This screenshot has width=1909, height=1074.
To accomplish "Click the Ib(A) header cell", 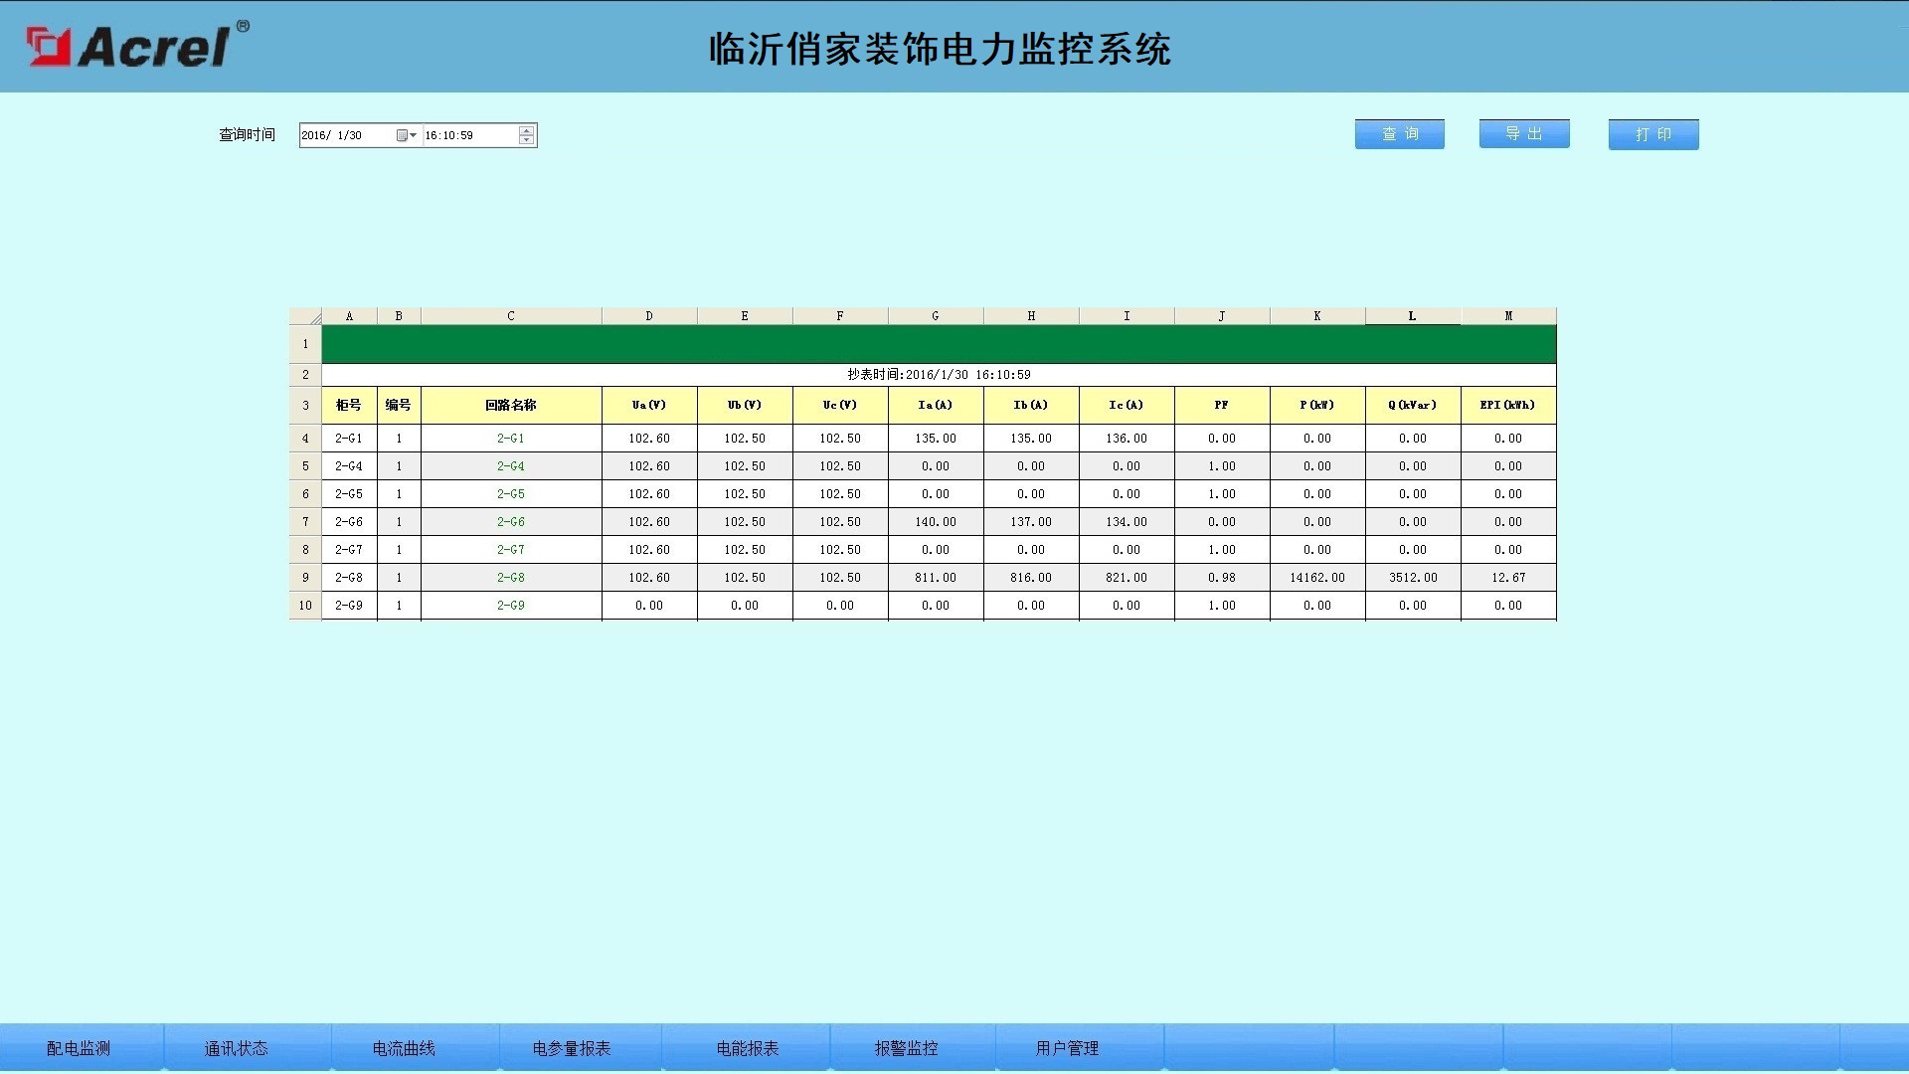I will coord(1031,406).
